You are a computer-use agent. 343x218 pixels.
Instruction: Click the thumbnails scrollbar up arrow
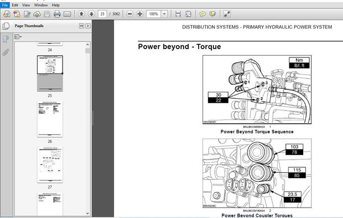point(87,45)
